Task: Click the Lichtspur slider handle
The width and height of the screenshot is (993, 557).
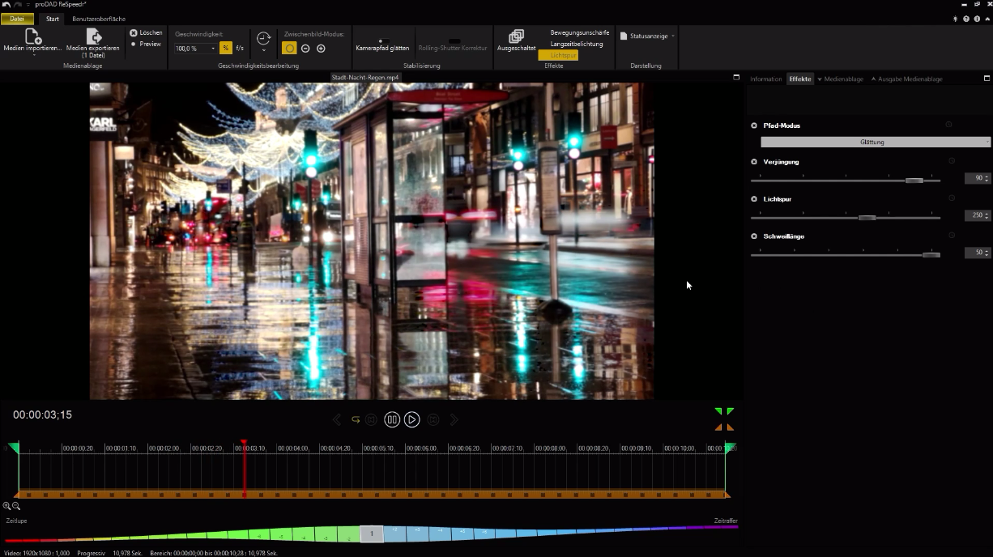Action: [x=867, y=217]
